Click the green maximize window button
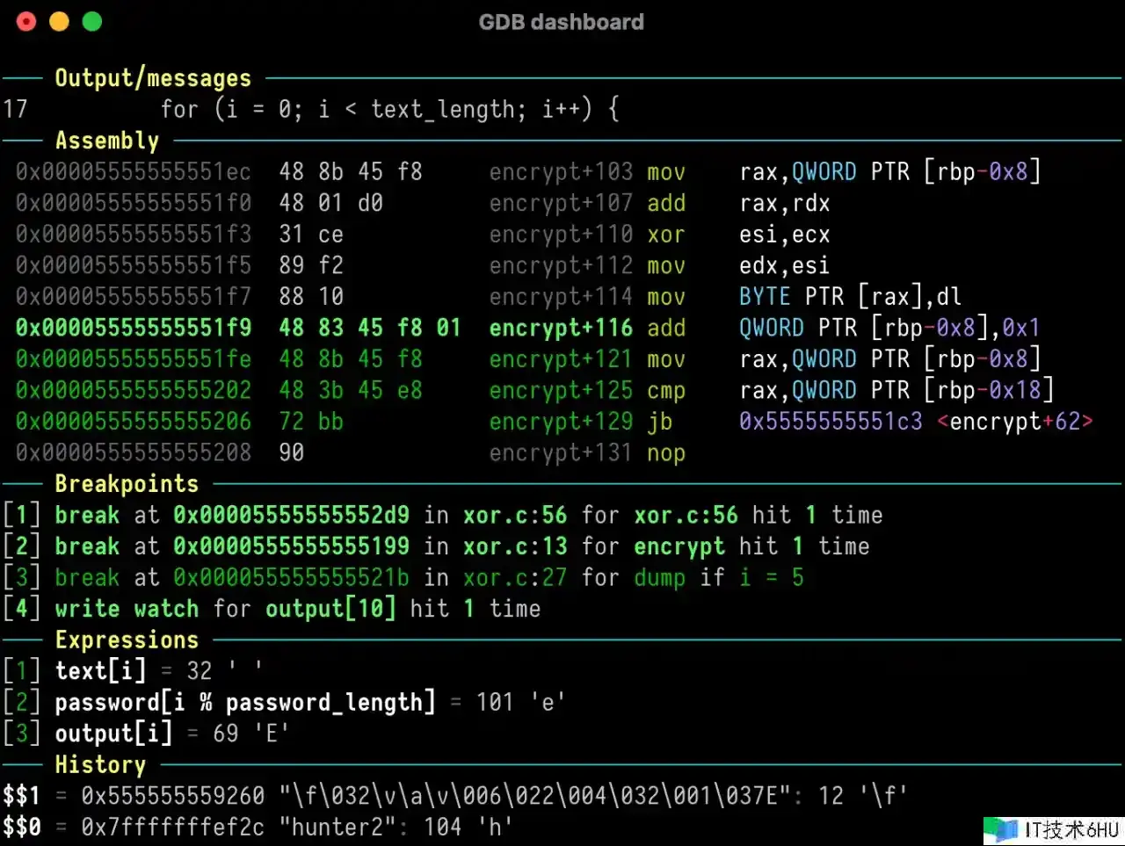This screenshot has width=1125, height=846. [91, 22]
